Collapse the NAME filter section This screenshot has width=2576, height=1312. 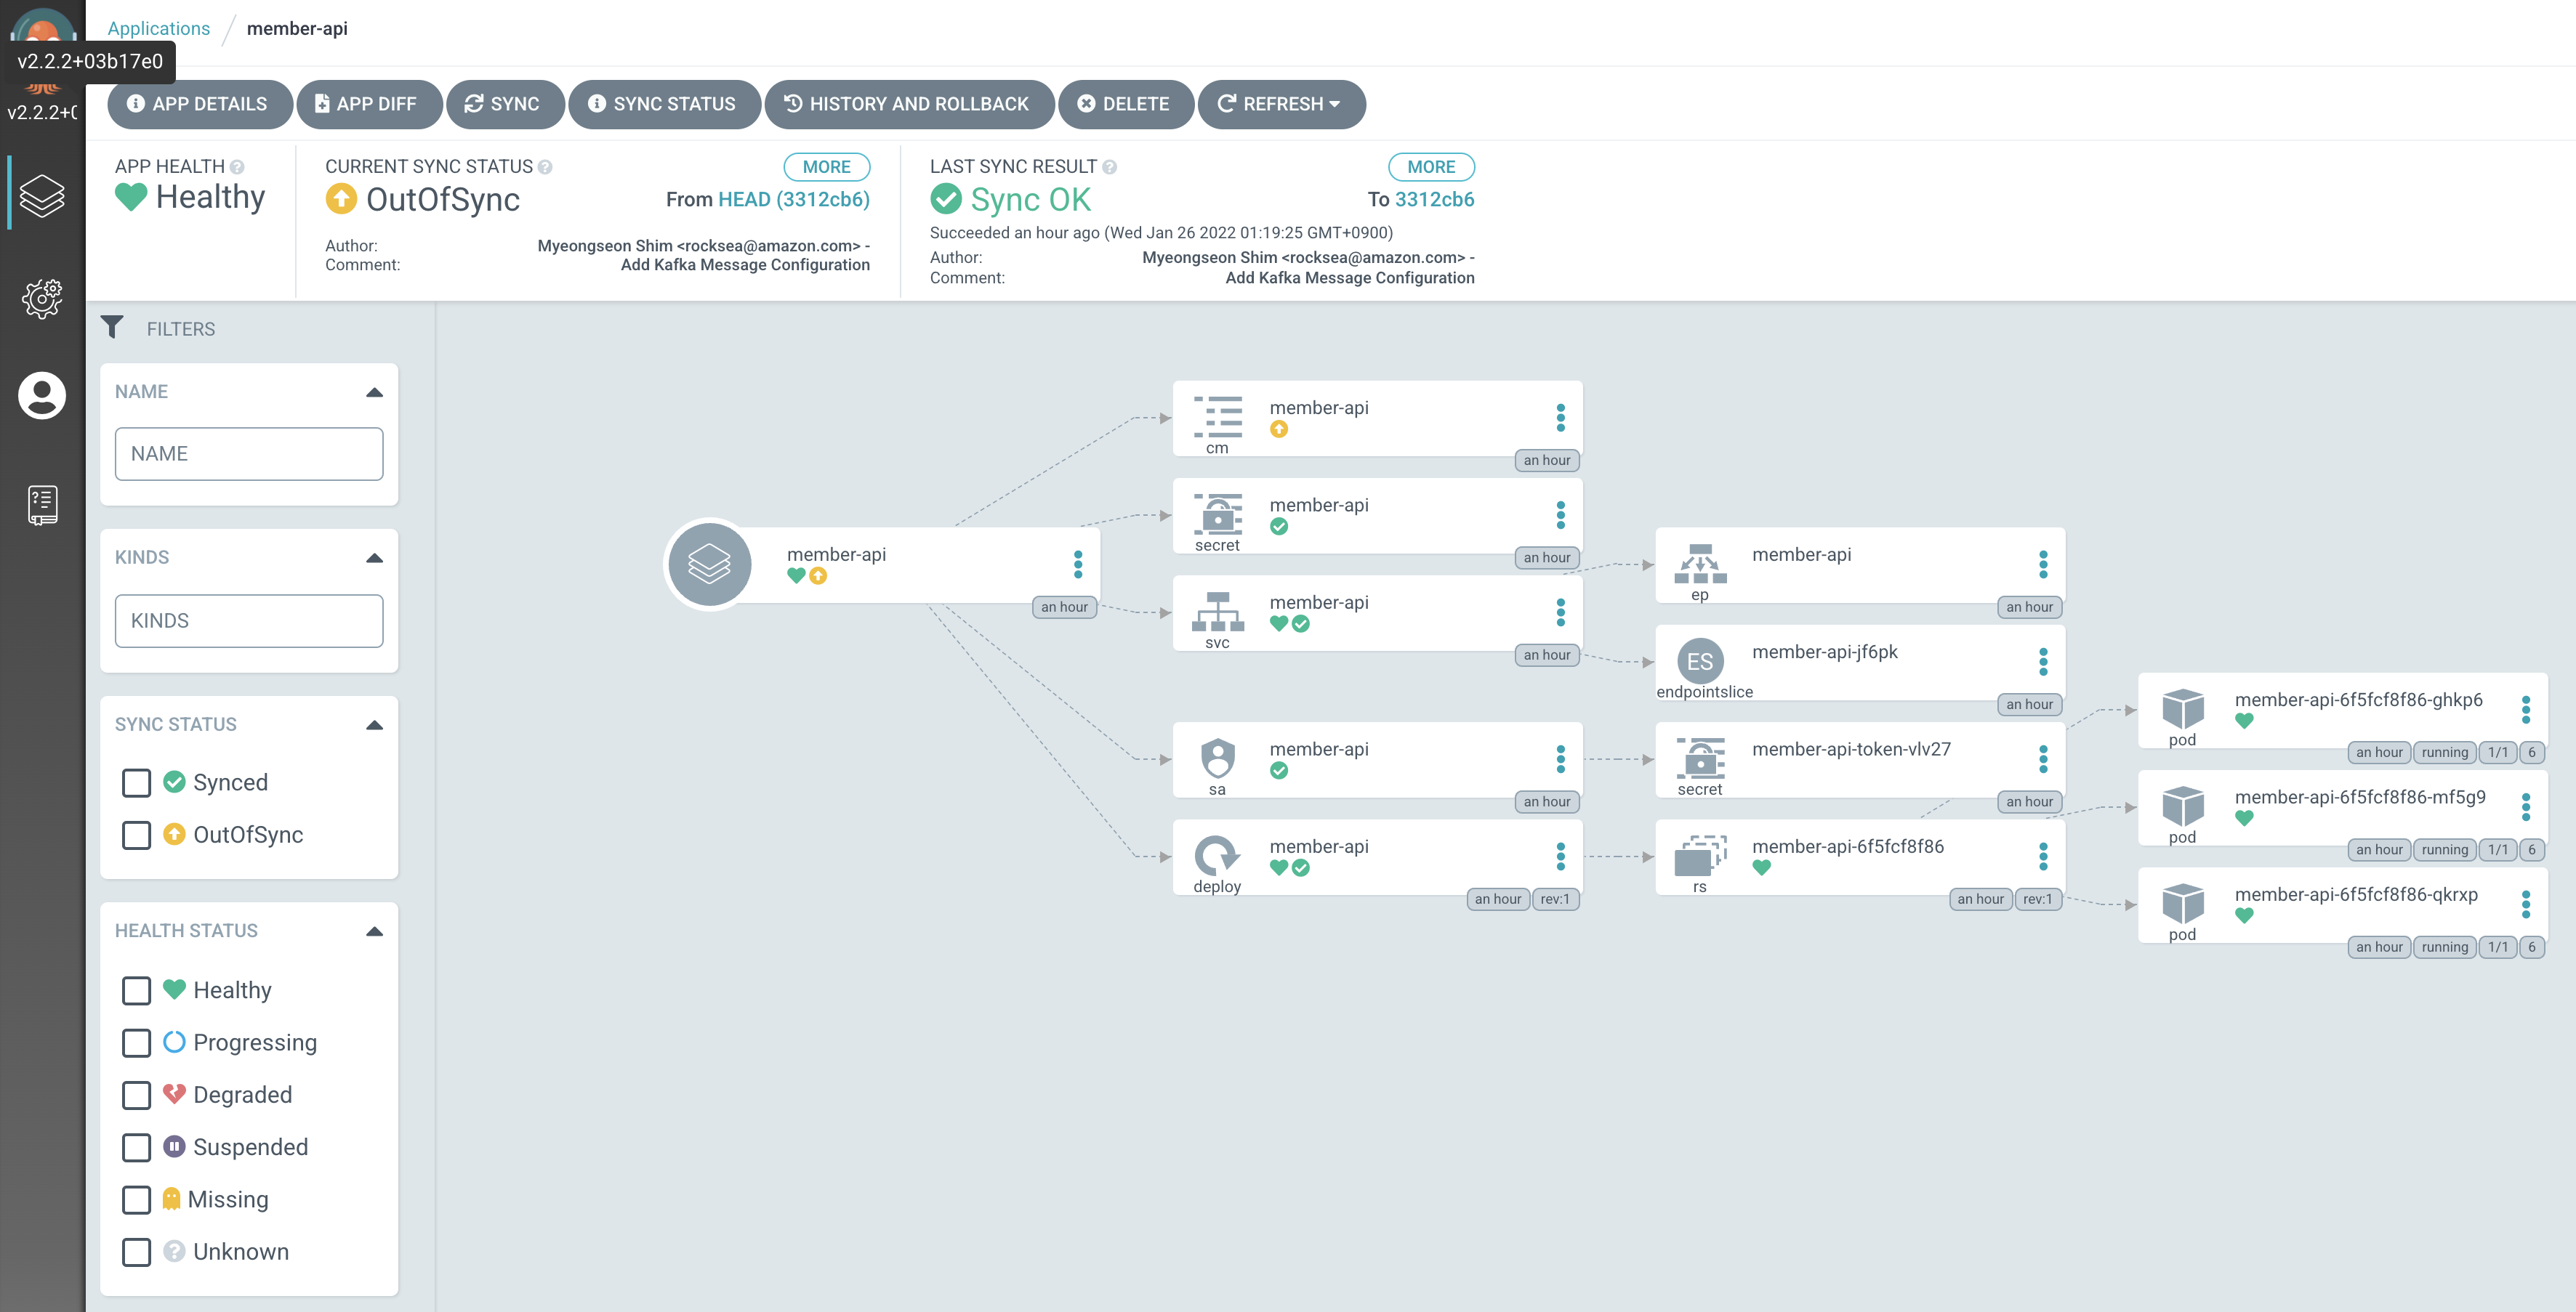[x=375, y=392]
